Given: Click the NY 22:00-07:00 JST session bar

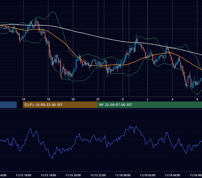Looking at the screenshot, I should point(150,105).
